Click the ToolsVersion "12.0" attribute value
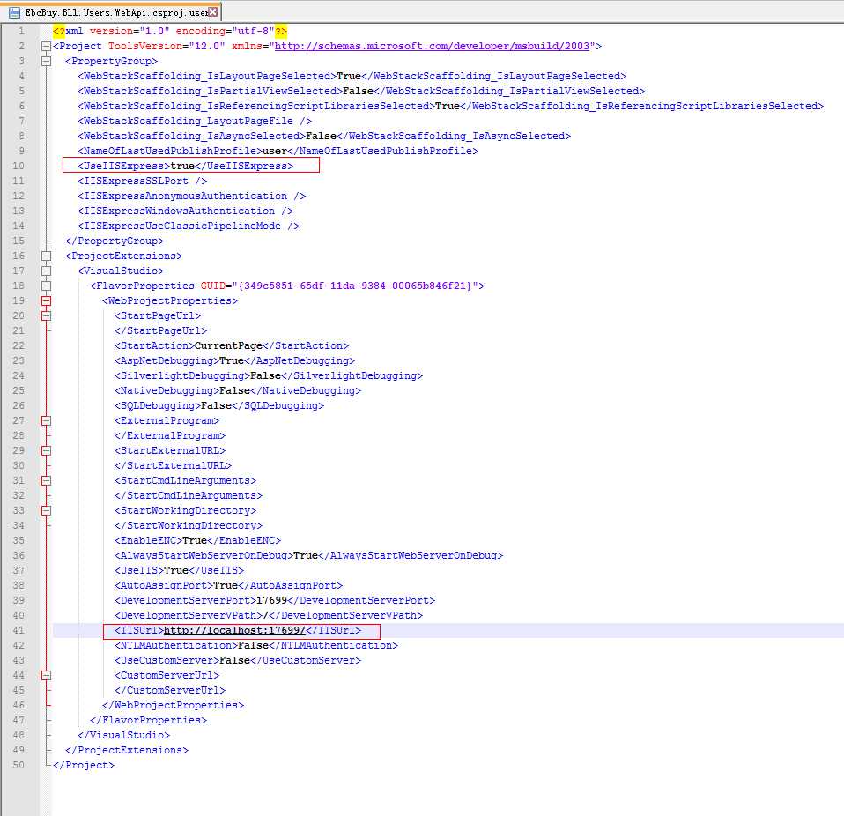The height and width of the screenshot is (816, 844). (x=207, y=47)
